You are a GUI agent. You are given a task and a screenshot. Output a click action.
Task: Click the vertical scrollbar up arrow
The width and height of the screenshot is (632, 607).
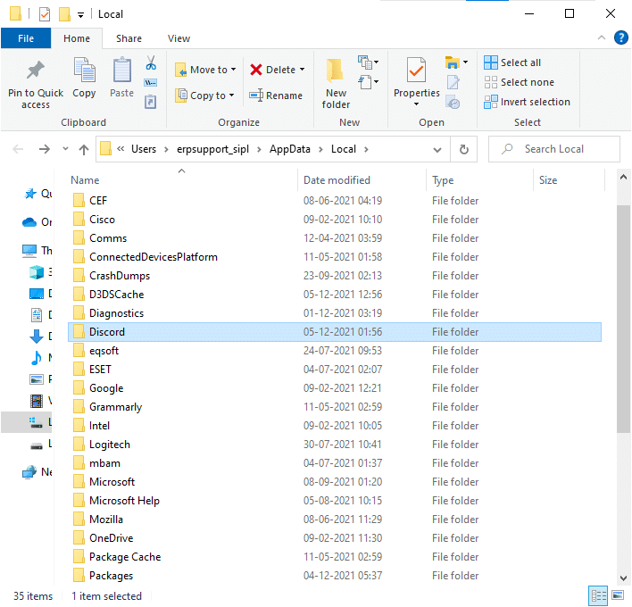point(623,178)
